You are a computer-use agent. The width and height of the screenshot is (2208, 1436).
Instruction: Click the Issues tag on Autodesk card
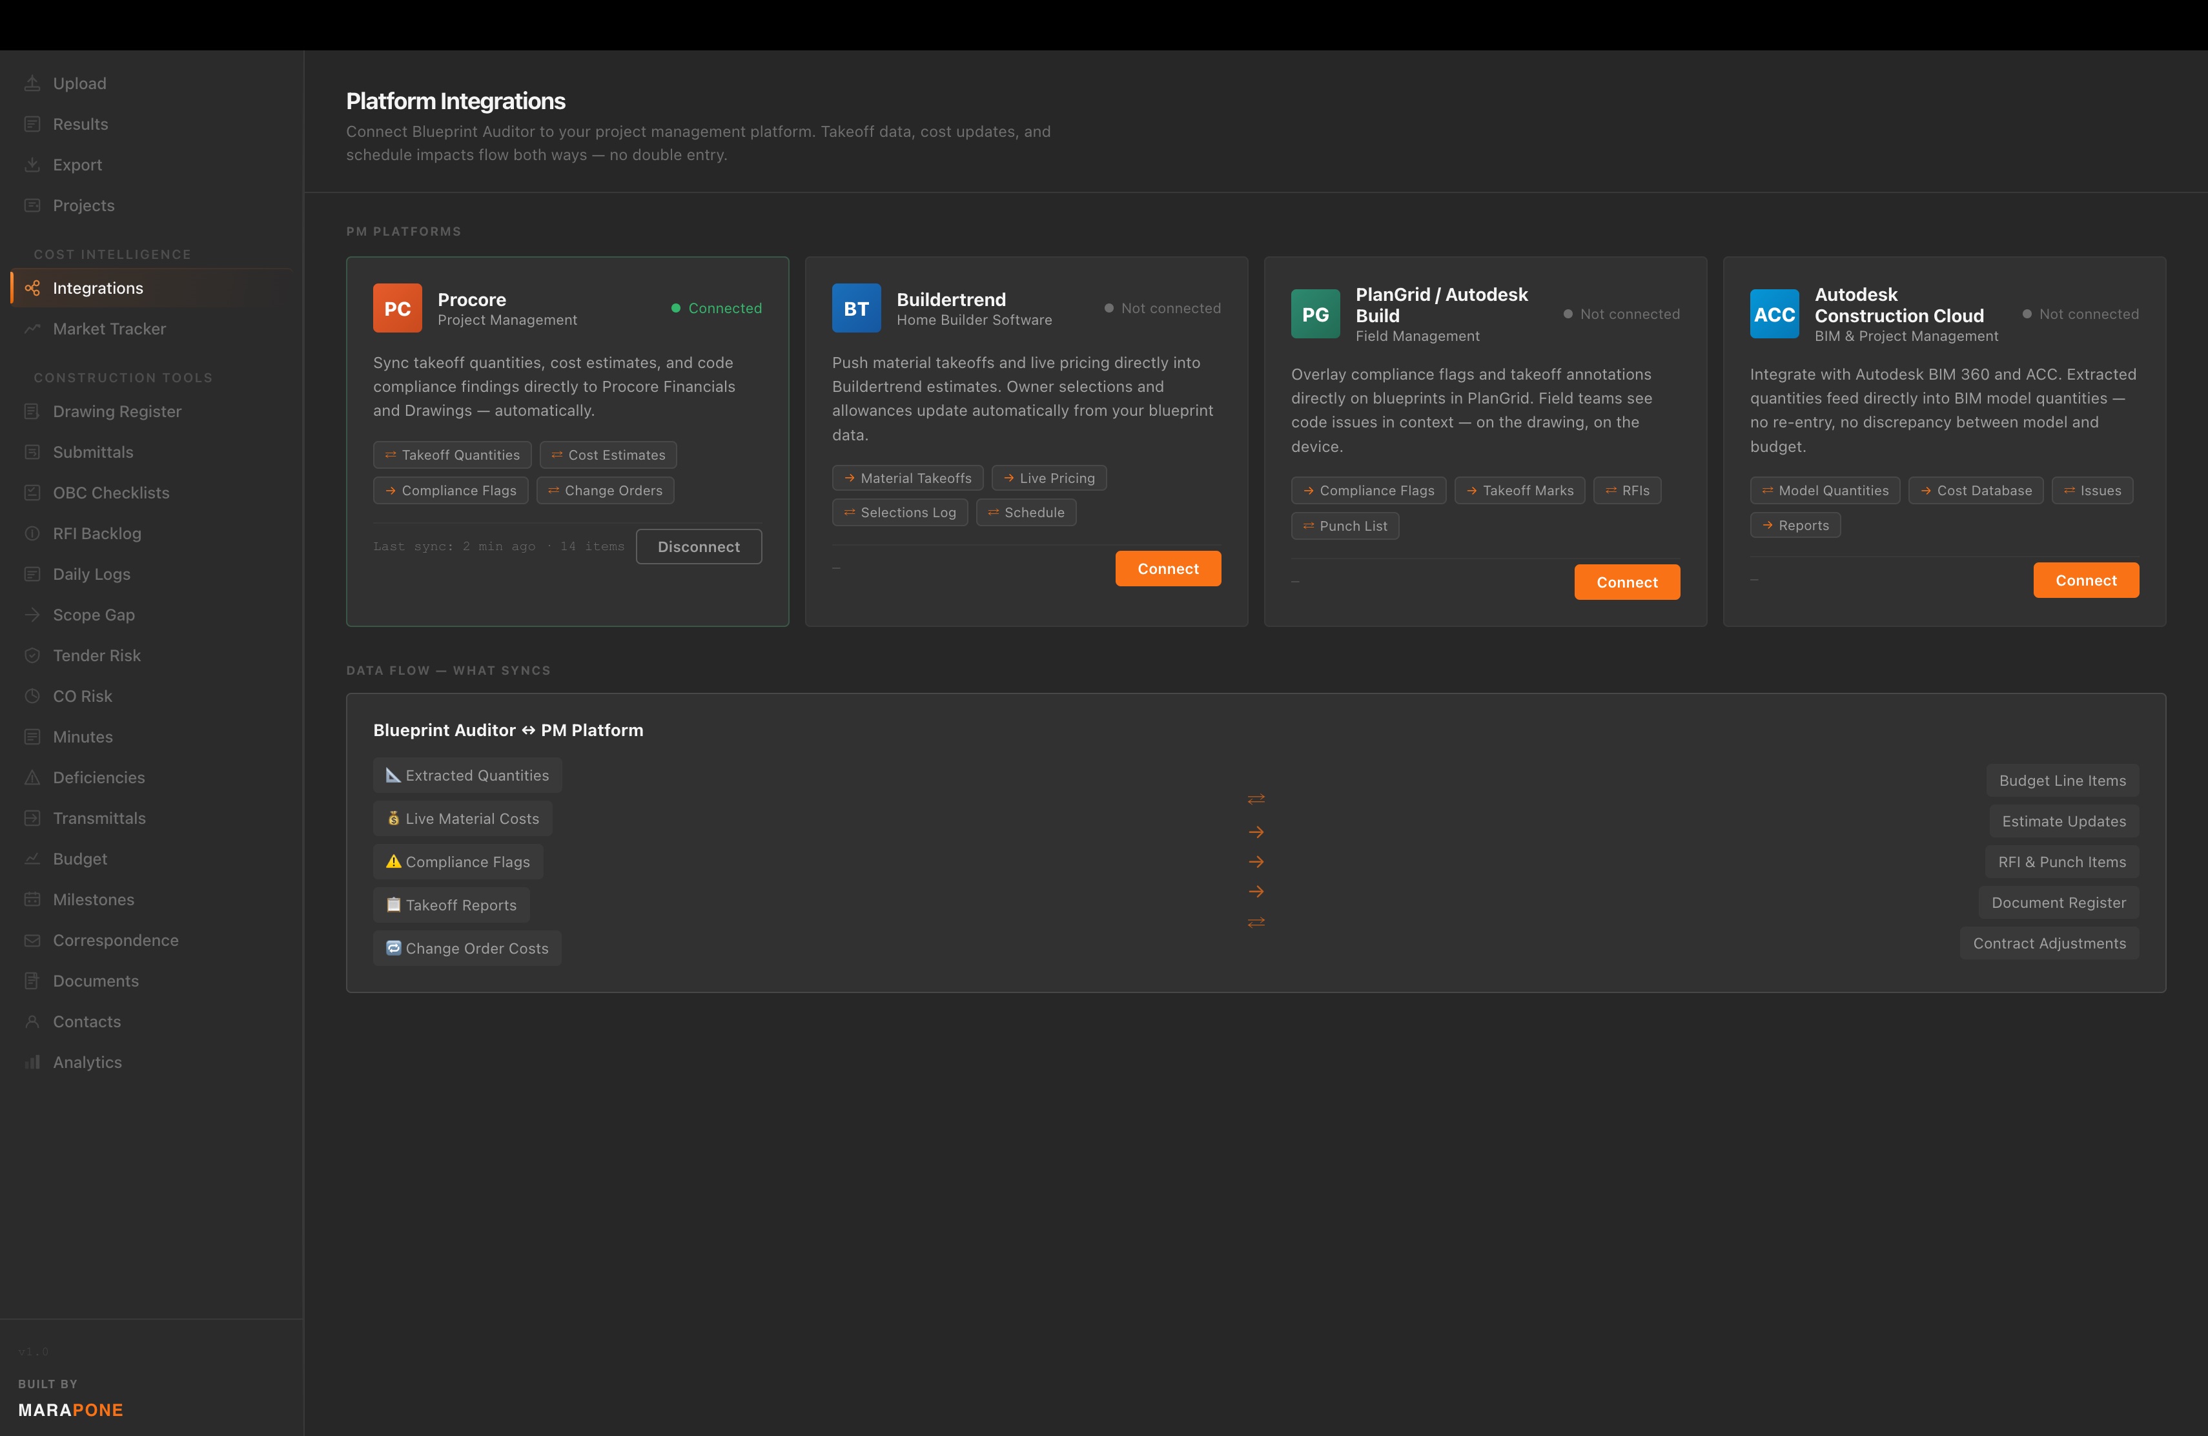2092,491
